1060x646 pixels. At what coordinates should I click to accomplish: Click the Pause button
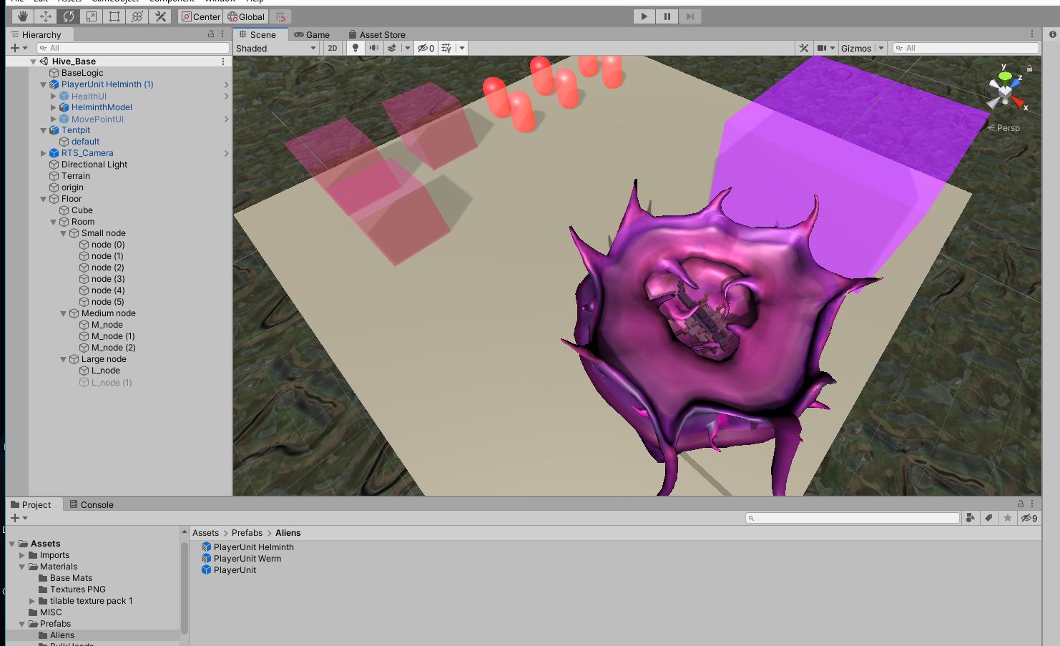click(x=667, y=16)
